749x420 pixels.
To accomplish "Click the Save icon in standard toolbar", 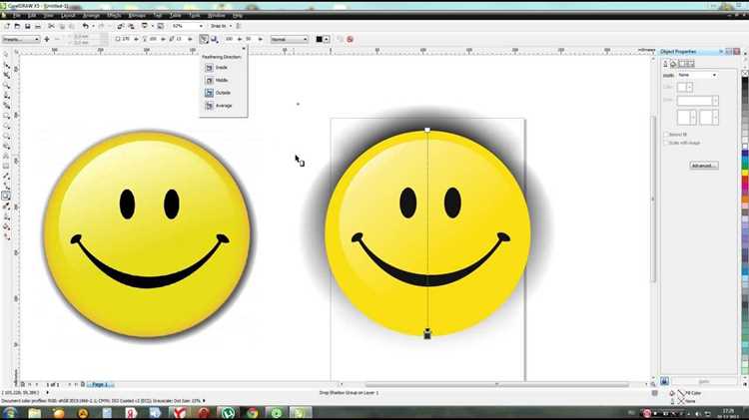I will 28,26.
